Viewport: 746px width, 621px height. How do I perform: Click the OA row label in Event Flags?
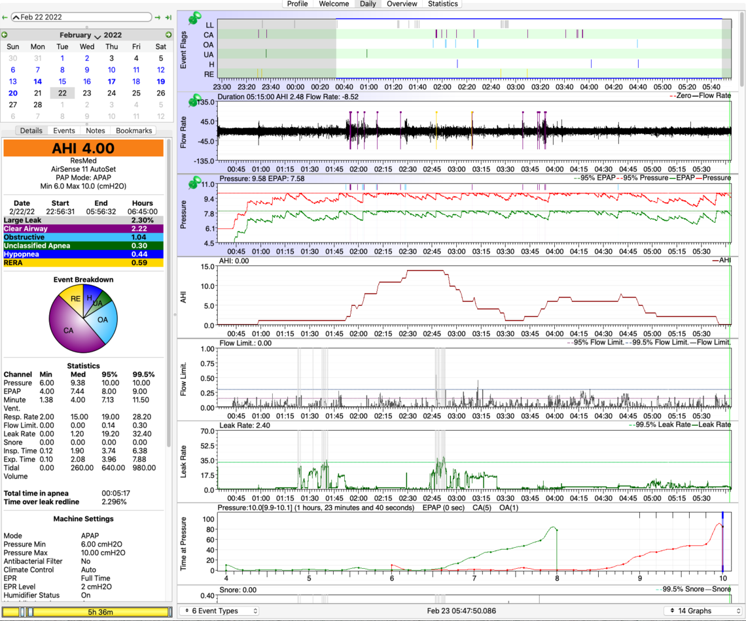pyautogui.click(x=208, y=44)
